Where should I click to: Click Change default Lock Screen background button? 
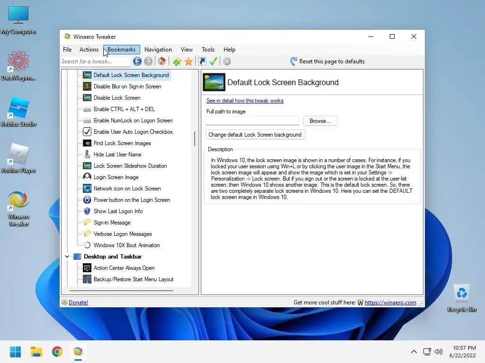coord(255,135)
